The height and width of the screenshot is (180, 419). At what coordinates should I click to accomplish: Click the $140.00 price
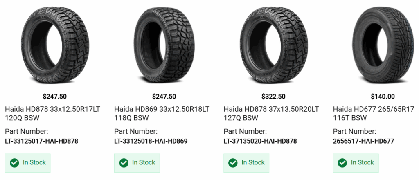pyautogui.click(x=383, y=97)
